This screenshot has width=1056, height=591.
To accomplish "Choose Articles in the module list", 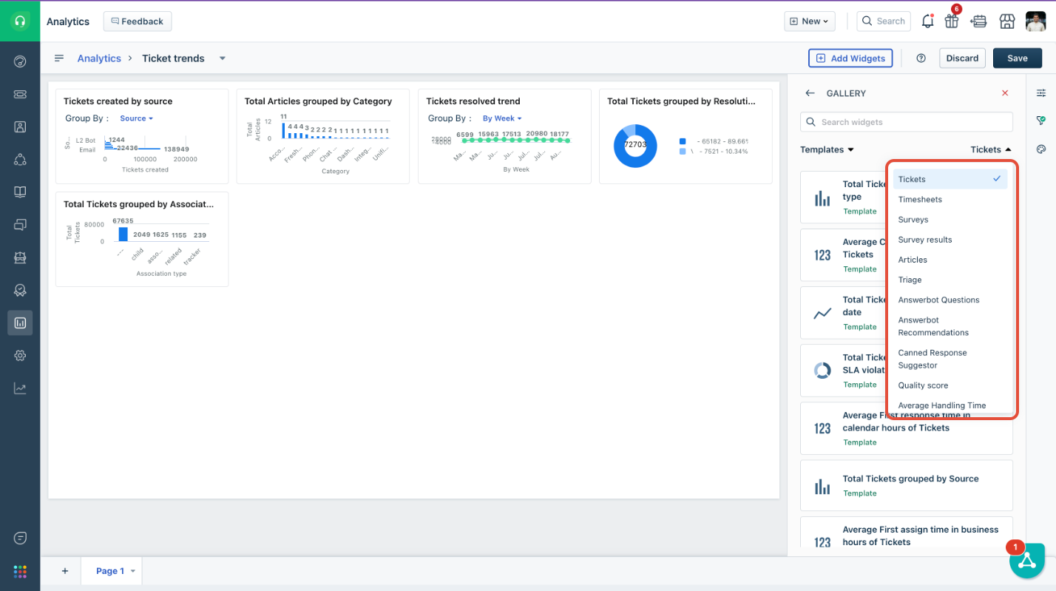I will [x=913, y=260].
